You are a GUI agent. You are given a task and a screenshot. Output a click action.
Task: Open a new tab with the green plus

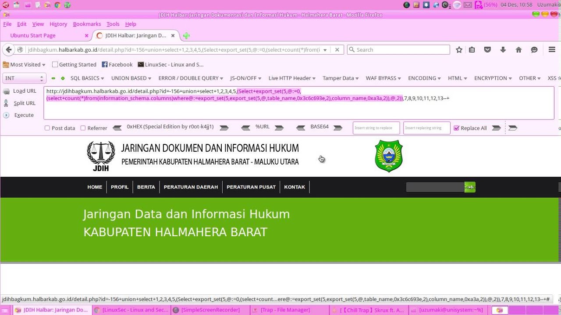coord(186,35)
